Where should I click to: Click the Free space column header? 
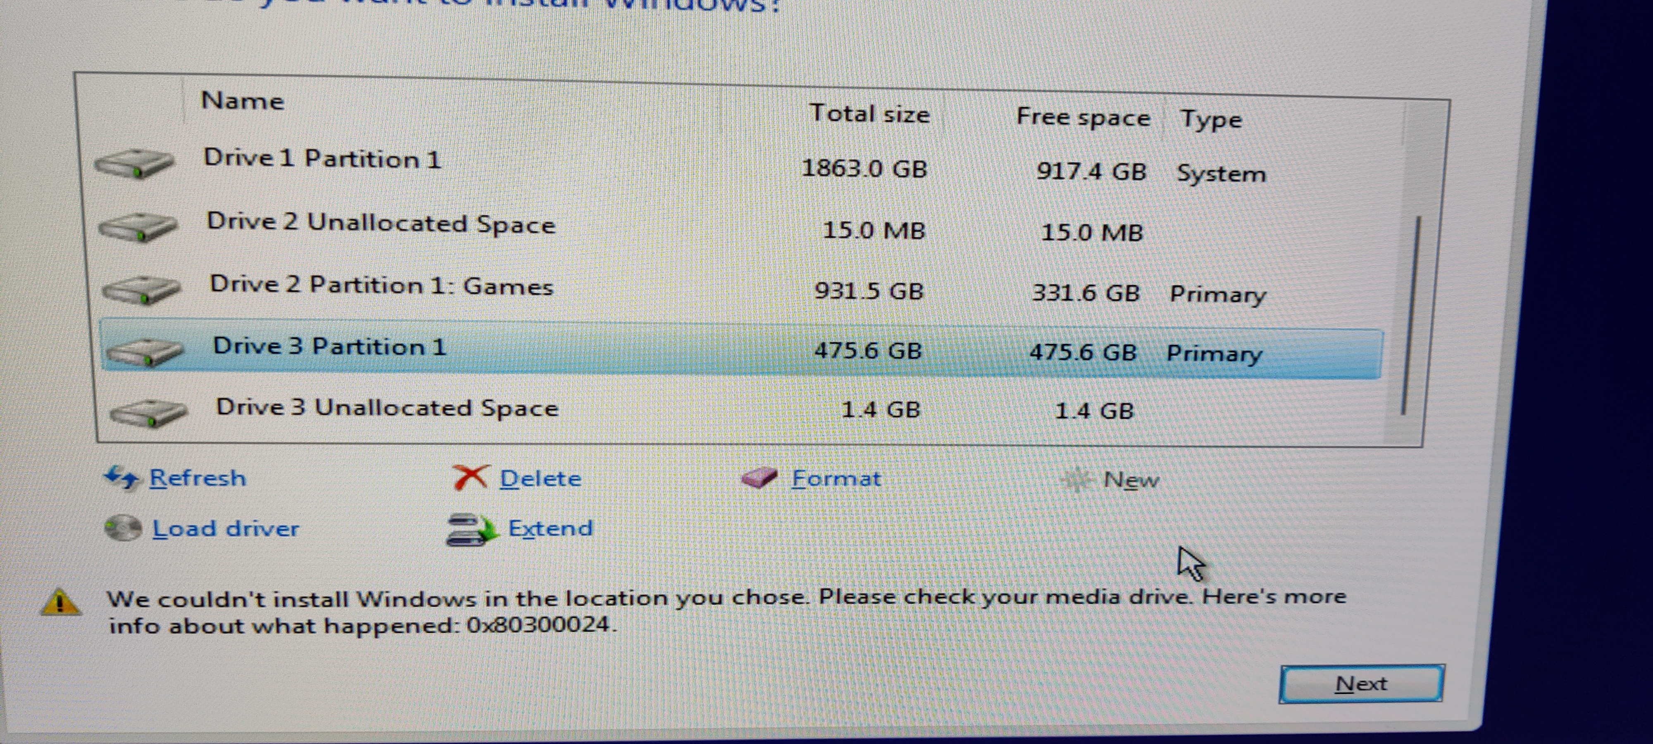pos(1083,117)
